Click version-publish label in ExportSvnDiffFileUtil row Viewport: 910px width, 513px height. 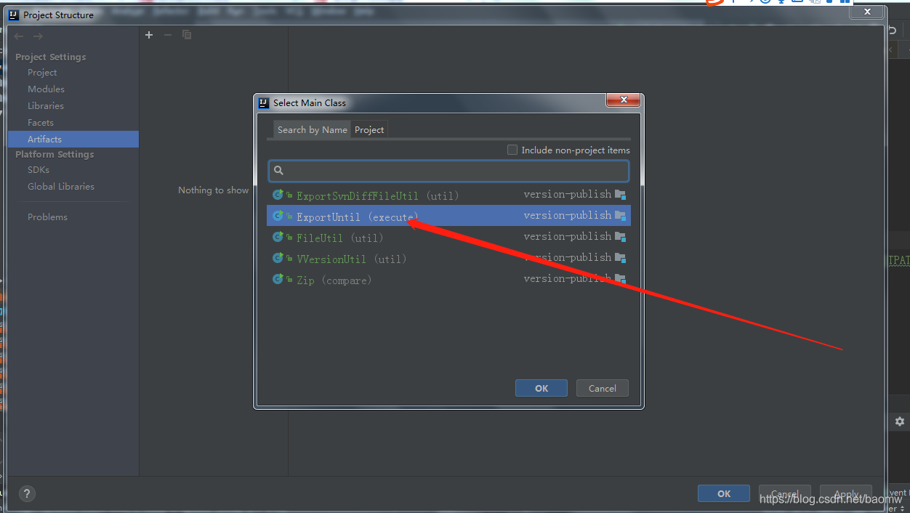[568, 195]
